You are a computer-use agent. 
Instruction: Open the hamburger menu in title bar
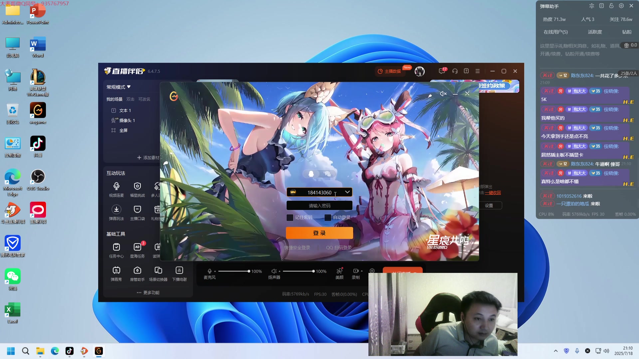pos(478,71)
